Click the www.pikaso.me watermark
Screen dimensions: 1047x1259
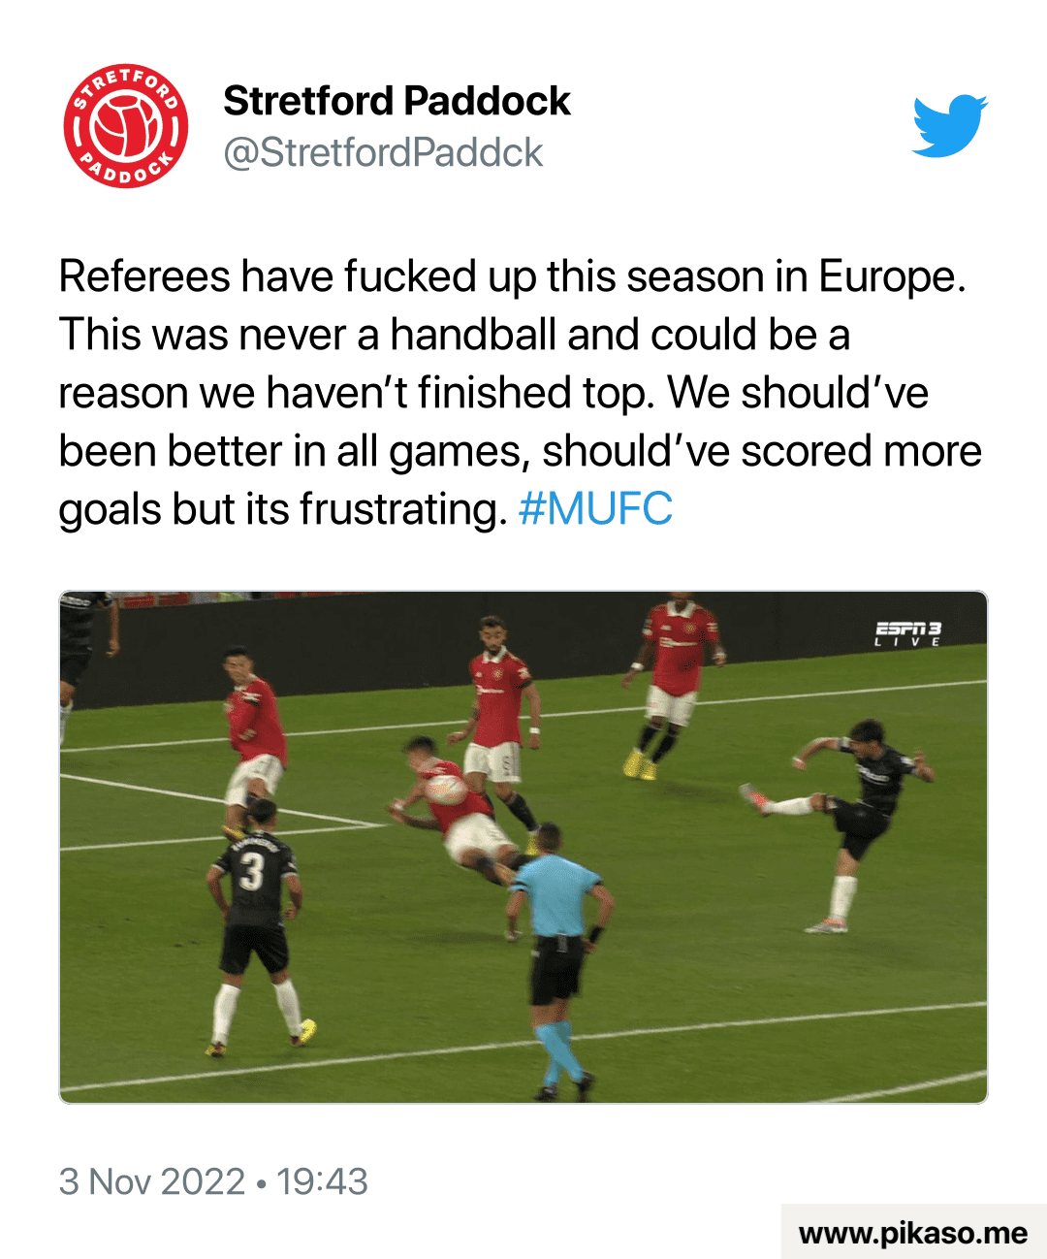(913, 1233)
